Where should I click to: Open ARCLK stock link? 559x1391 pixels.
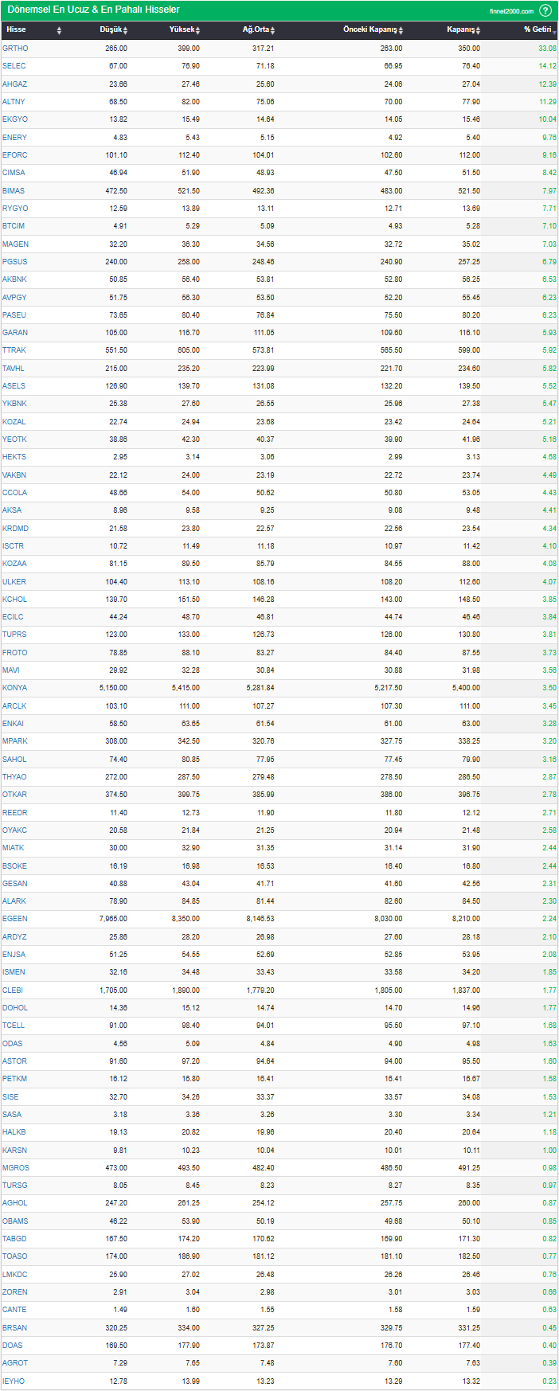(x=14, y=706)
